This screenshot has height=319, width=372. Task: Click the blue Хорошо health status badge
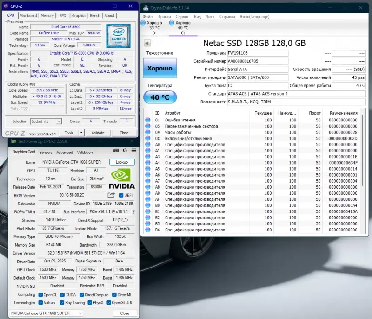(160, 69)
